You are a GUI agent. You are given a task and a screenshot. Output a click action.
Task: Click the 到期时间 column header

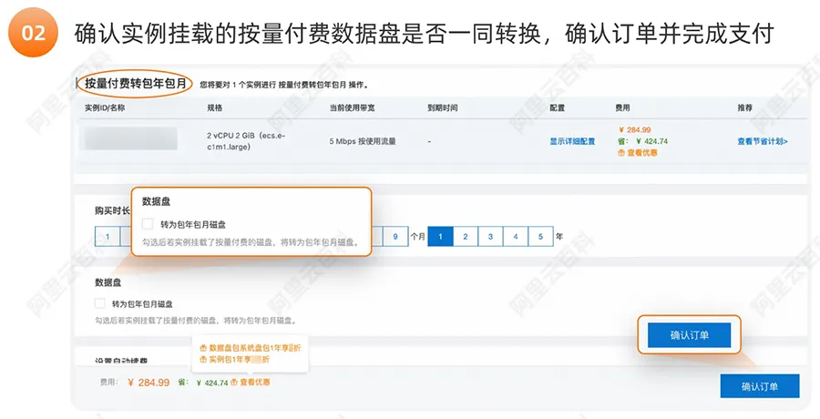click(x=443, y=107)
